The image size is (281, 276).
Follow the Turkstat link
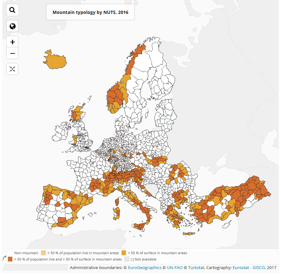click(196, 268)
